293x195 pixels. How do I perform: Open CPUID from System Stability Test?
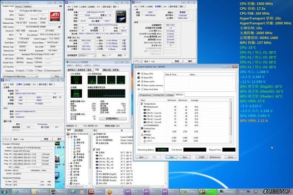click(x=201, y=157)
